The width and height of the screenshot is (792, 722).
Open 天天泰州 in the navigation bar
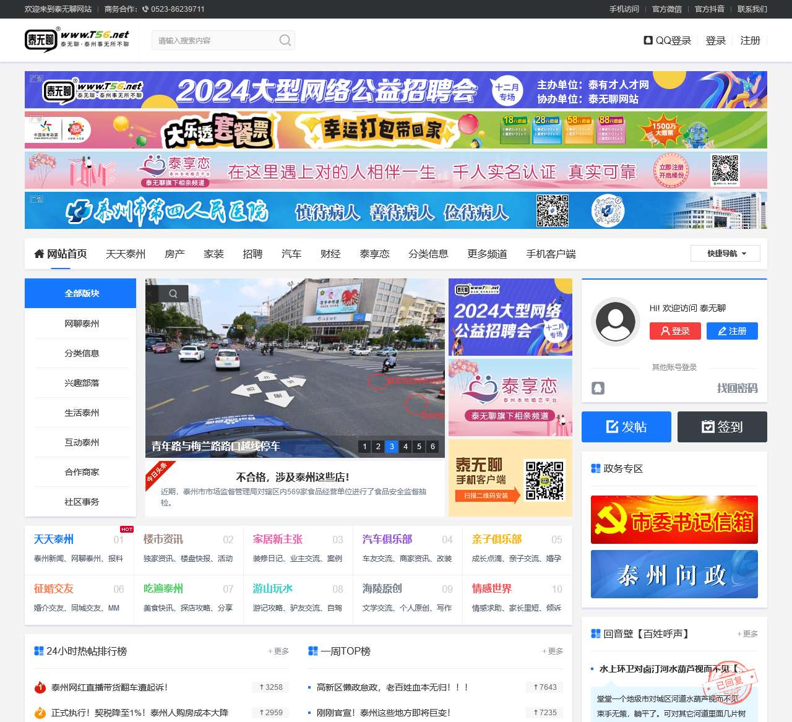pyautogui.click(x=126, y=254)
